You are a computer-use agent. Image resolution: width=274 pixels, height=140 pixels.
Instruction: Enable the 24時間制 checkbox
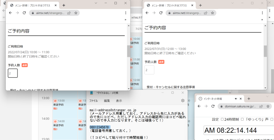pyautogui.click(x=222, y=119)
